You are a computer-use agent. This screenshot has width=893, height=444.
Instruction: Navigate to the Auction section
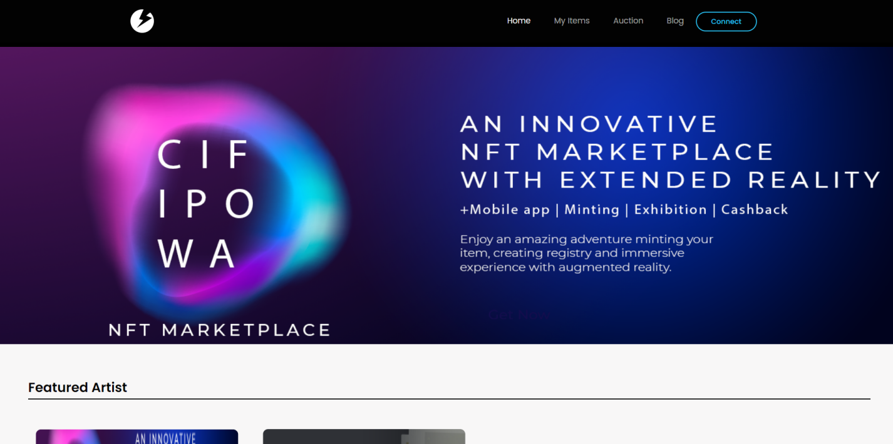coord(628,21)
